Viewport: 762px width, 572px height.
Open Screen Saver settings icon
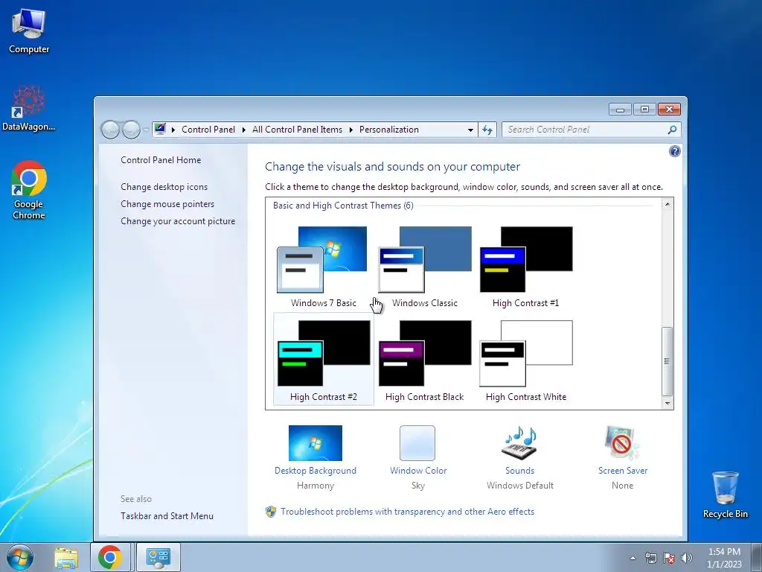tap(623, 443)
